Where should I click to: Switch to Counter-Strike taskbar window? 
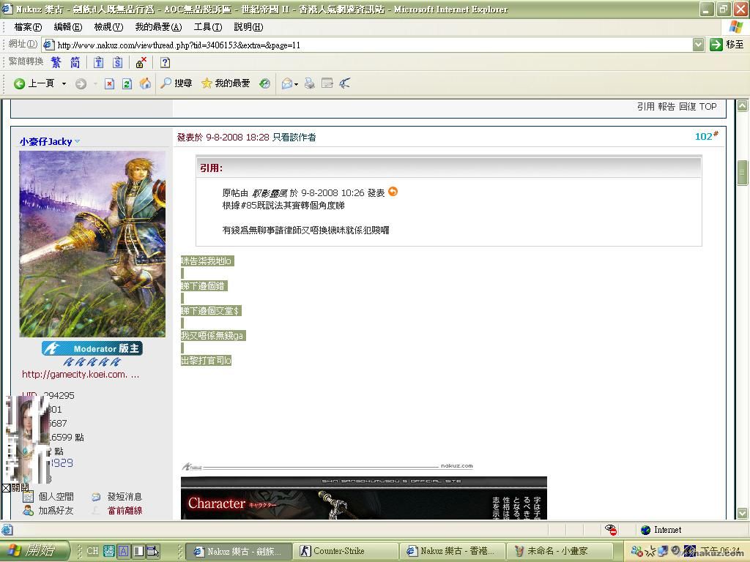346,551
